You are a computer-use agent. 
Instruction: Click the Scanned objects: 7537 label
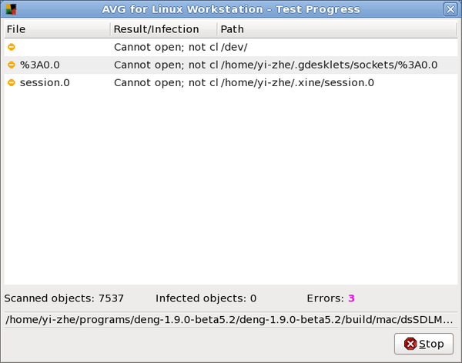[64, 298]
